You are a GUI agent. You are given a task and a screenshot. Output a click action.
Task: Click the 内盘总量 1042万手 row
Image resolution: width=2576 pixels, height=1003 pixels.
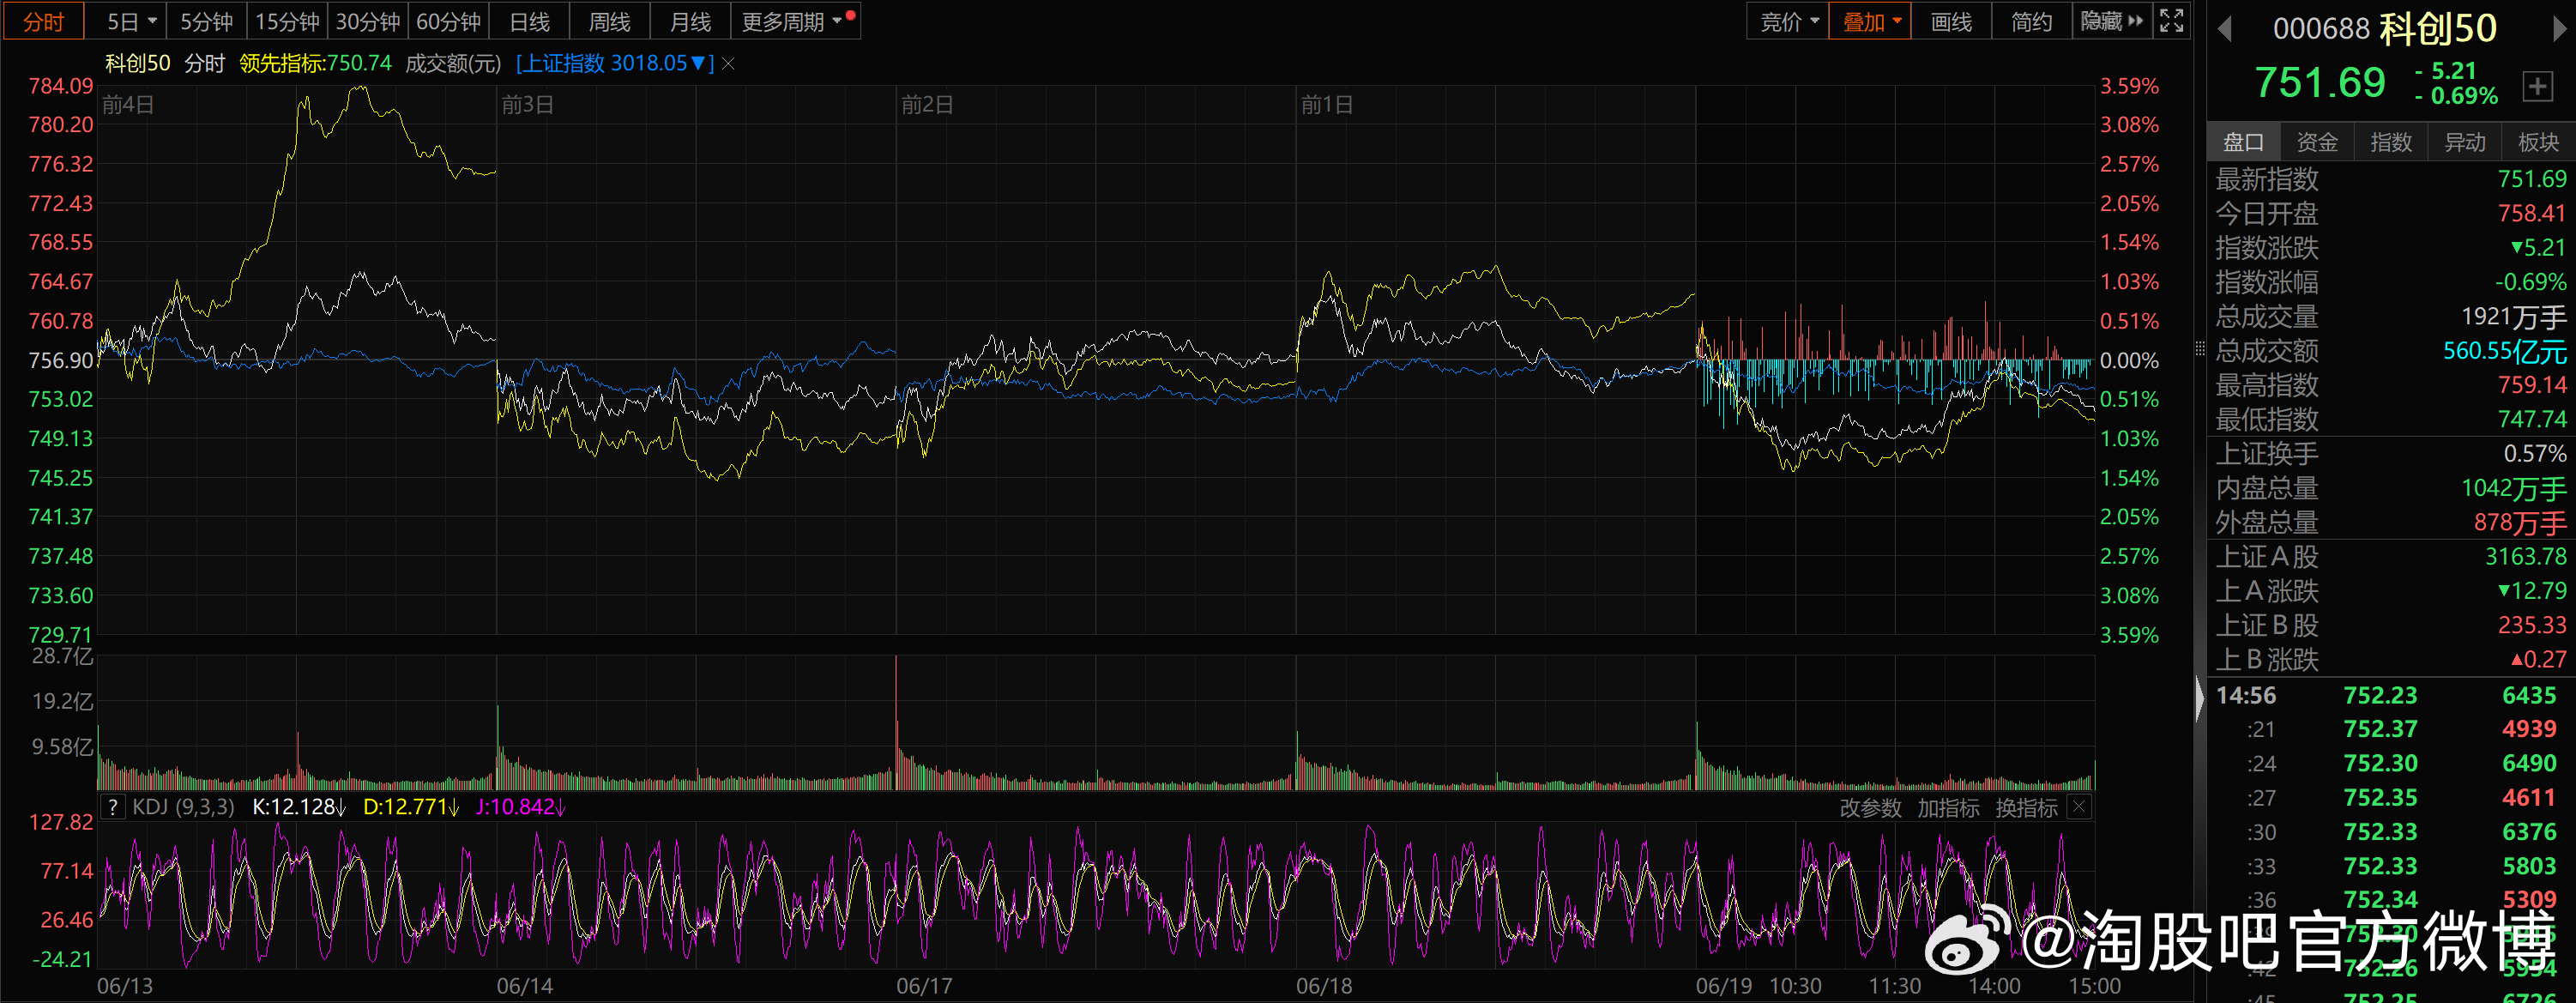(2391, 488)
